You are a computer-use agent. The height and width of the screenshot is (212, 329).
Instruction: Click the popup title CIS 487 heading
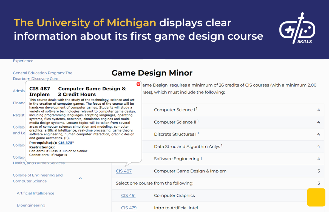coord(78,91)
